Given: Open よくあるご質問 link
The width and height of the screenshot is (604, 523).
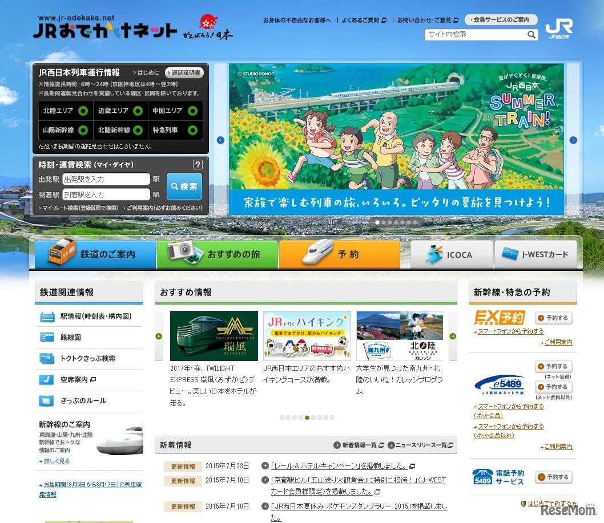Looking at the screenshot, I should [x=364, y=20].
